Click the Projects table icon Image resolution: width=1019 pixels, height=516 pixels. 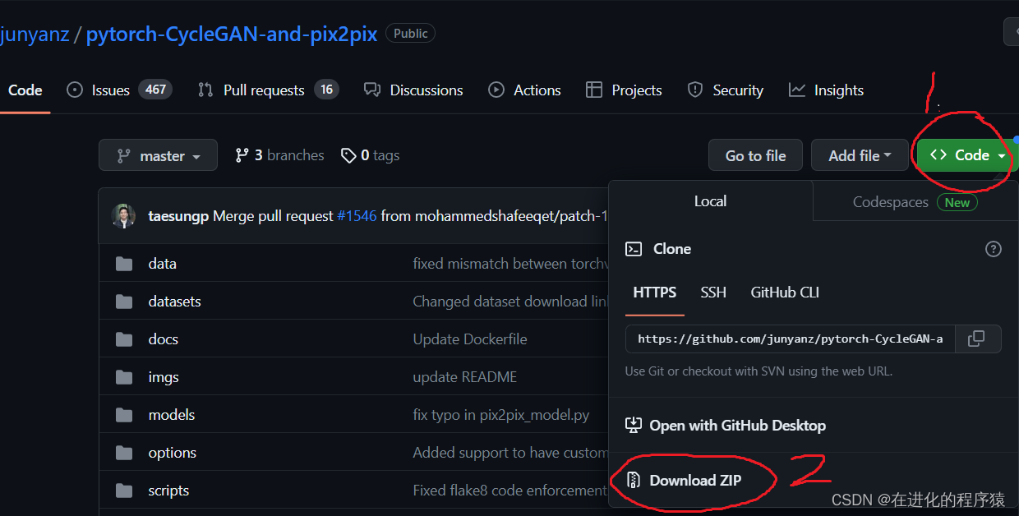pyautogui.click(x=594, y=90)
